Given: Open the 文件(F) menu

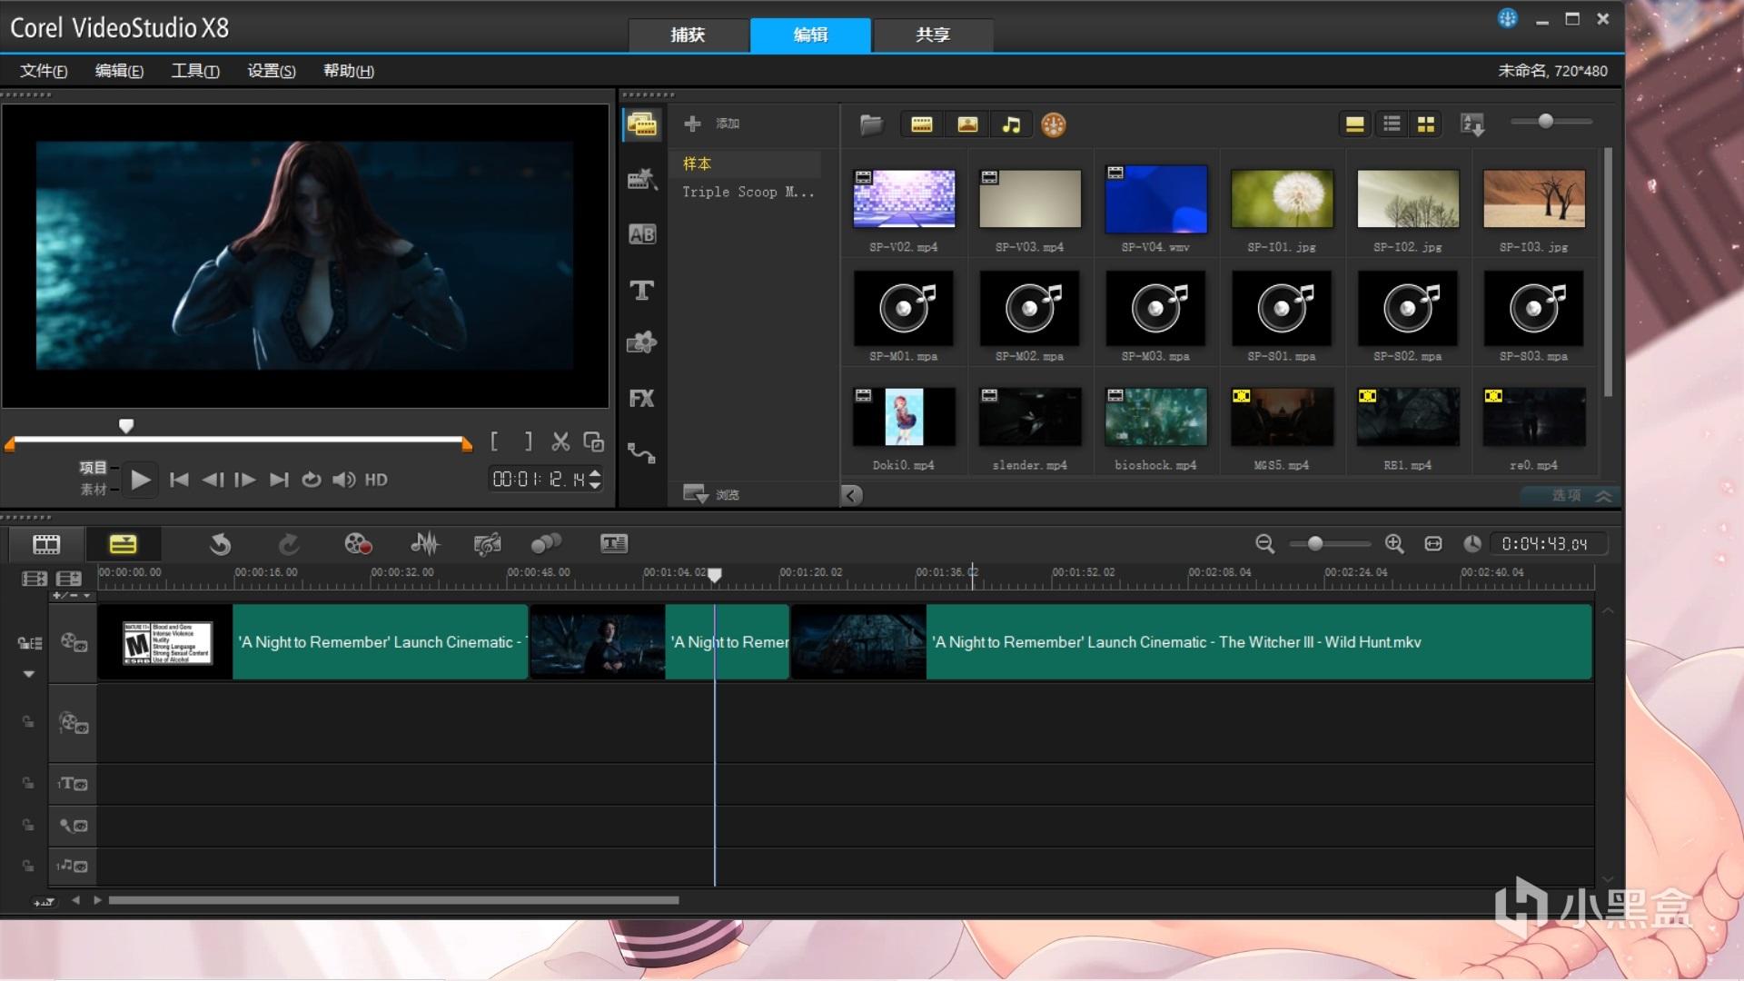Looking at the screenshot, I should tap(44, 71).
